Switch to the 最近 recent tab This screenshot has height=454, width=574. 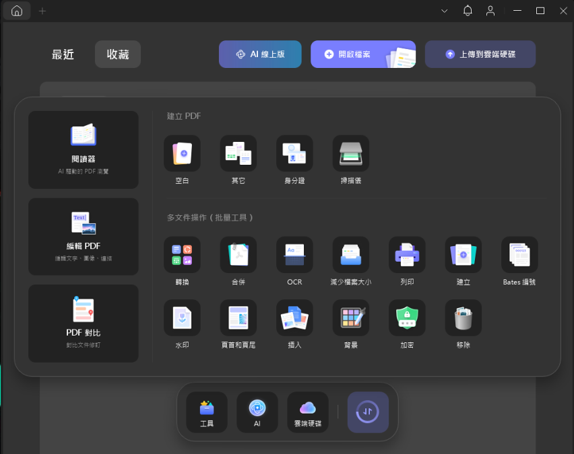pyautogui.click(x=63, y=54)
